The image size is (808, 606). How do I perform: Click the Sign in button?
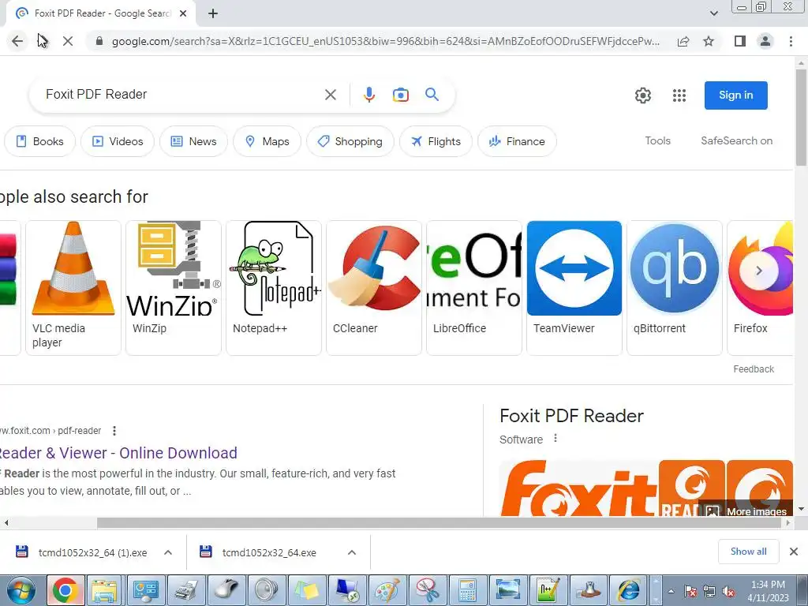coord(736,95)
